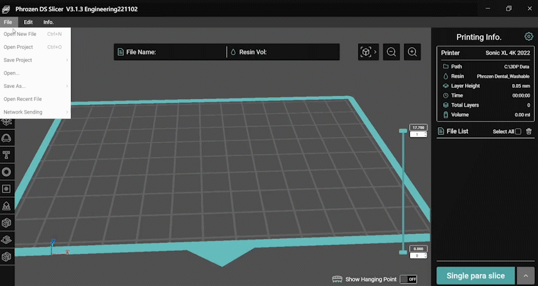Click the hanging point teeth icon
538x286 pixels.
[338, 279]
